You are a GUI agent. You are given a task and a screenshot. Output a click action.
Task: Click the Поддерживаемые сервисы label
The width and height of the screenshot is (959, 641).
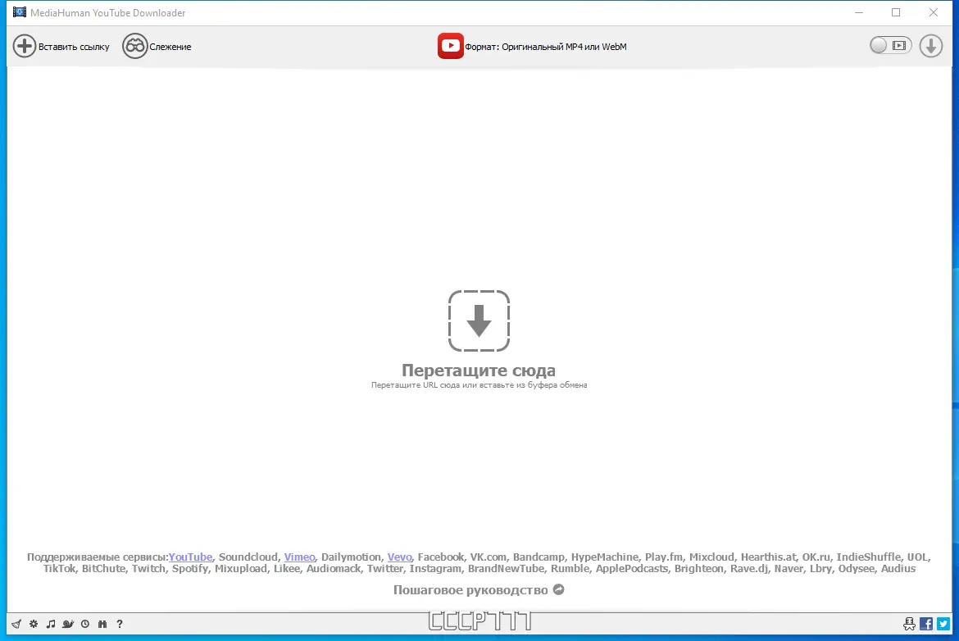[x=98, y=557]
